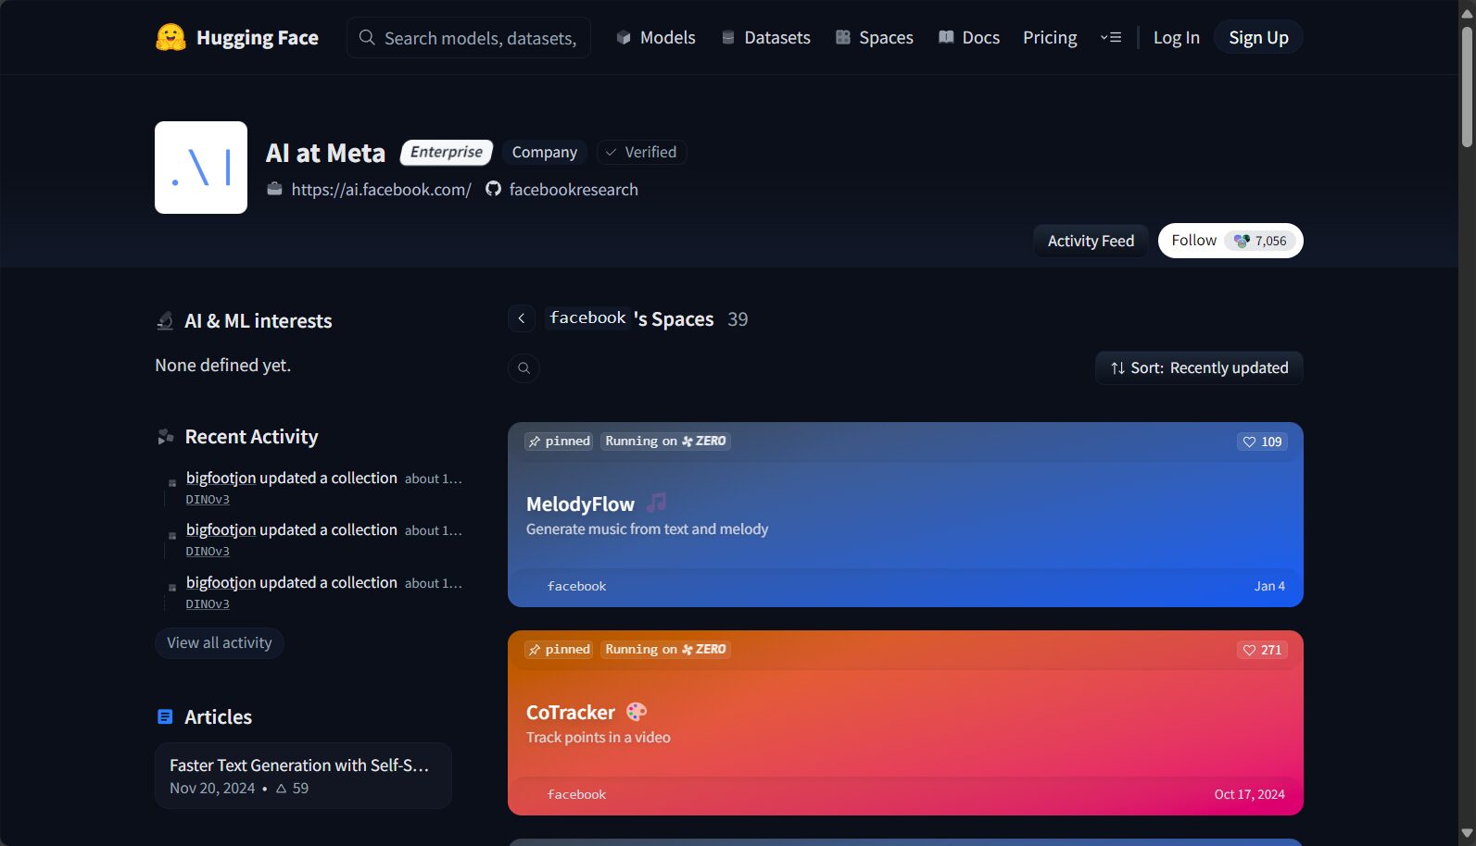Click Running on ZERO badge on CoTracker
Screen dimensions: 1476x846
(x=665, y=650)
